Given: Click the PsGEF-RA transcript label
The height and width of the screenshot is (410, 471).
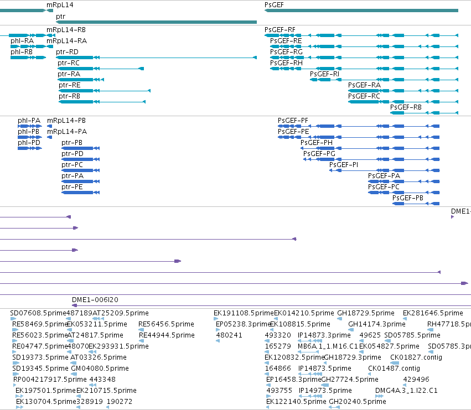Looking at the screenshot, I should coord(364,85).
